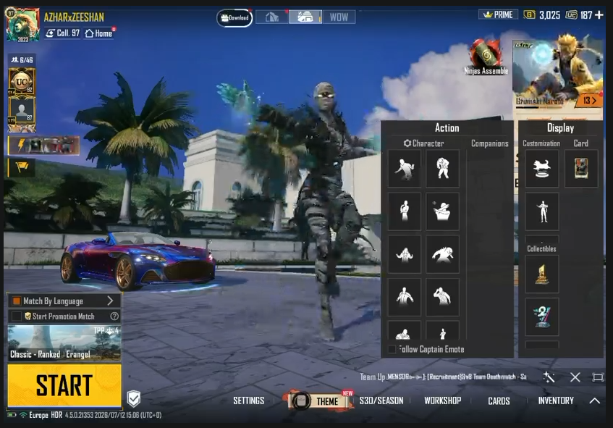Screen dimensions: 613x428
Task: Open the Start Promotion Match help icon
Action: [114, 316]
